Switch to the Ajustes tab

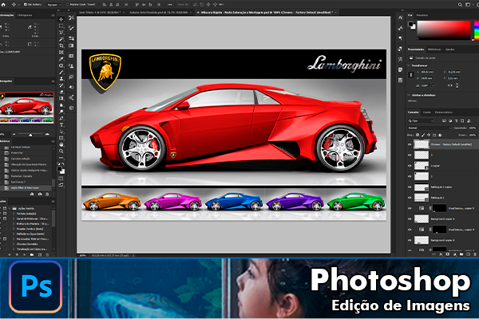(449, 49)
